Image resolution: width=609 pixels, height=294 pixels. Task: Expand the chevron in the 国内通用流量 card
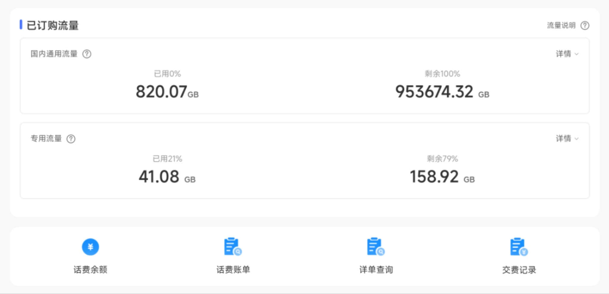[x=577, y=54]
